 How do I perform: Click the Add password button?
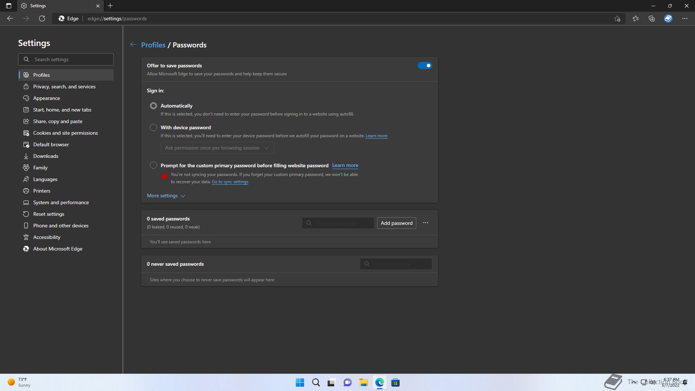pyautogui.click(x=396, y=223)
